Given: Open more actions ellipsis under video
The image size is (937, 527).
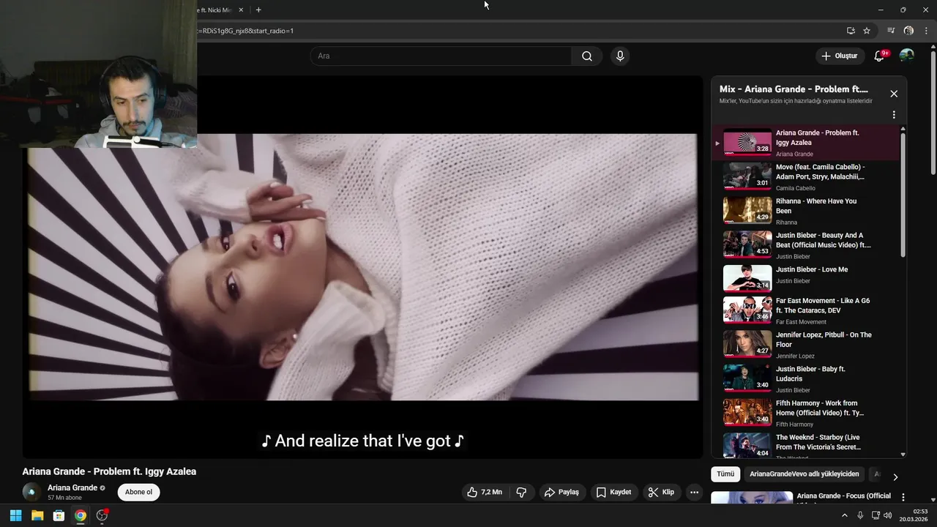Looking at the screenshot, I should click(694, 493).
